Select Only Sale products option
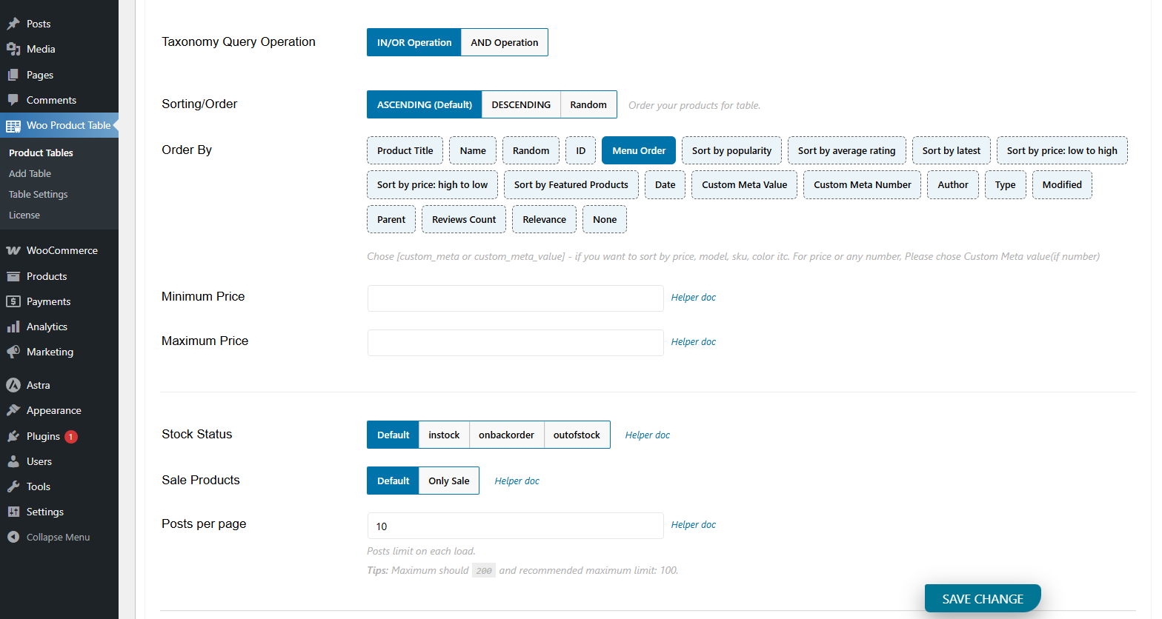This screenshot has width=1162, height=619. pyautogui.click(x=449, y=481)
